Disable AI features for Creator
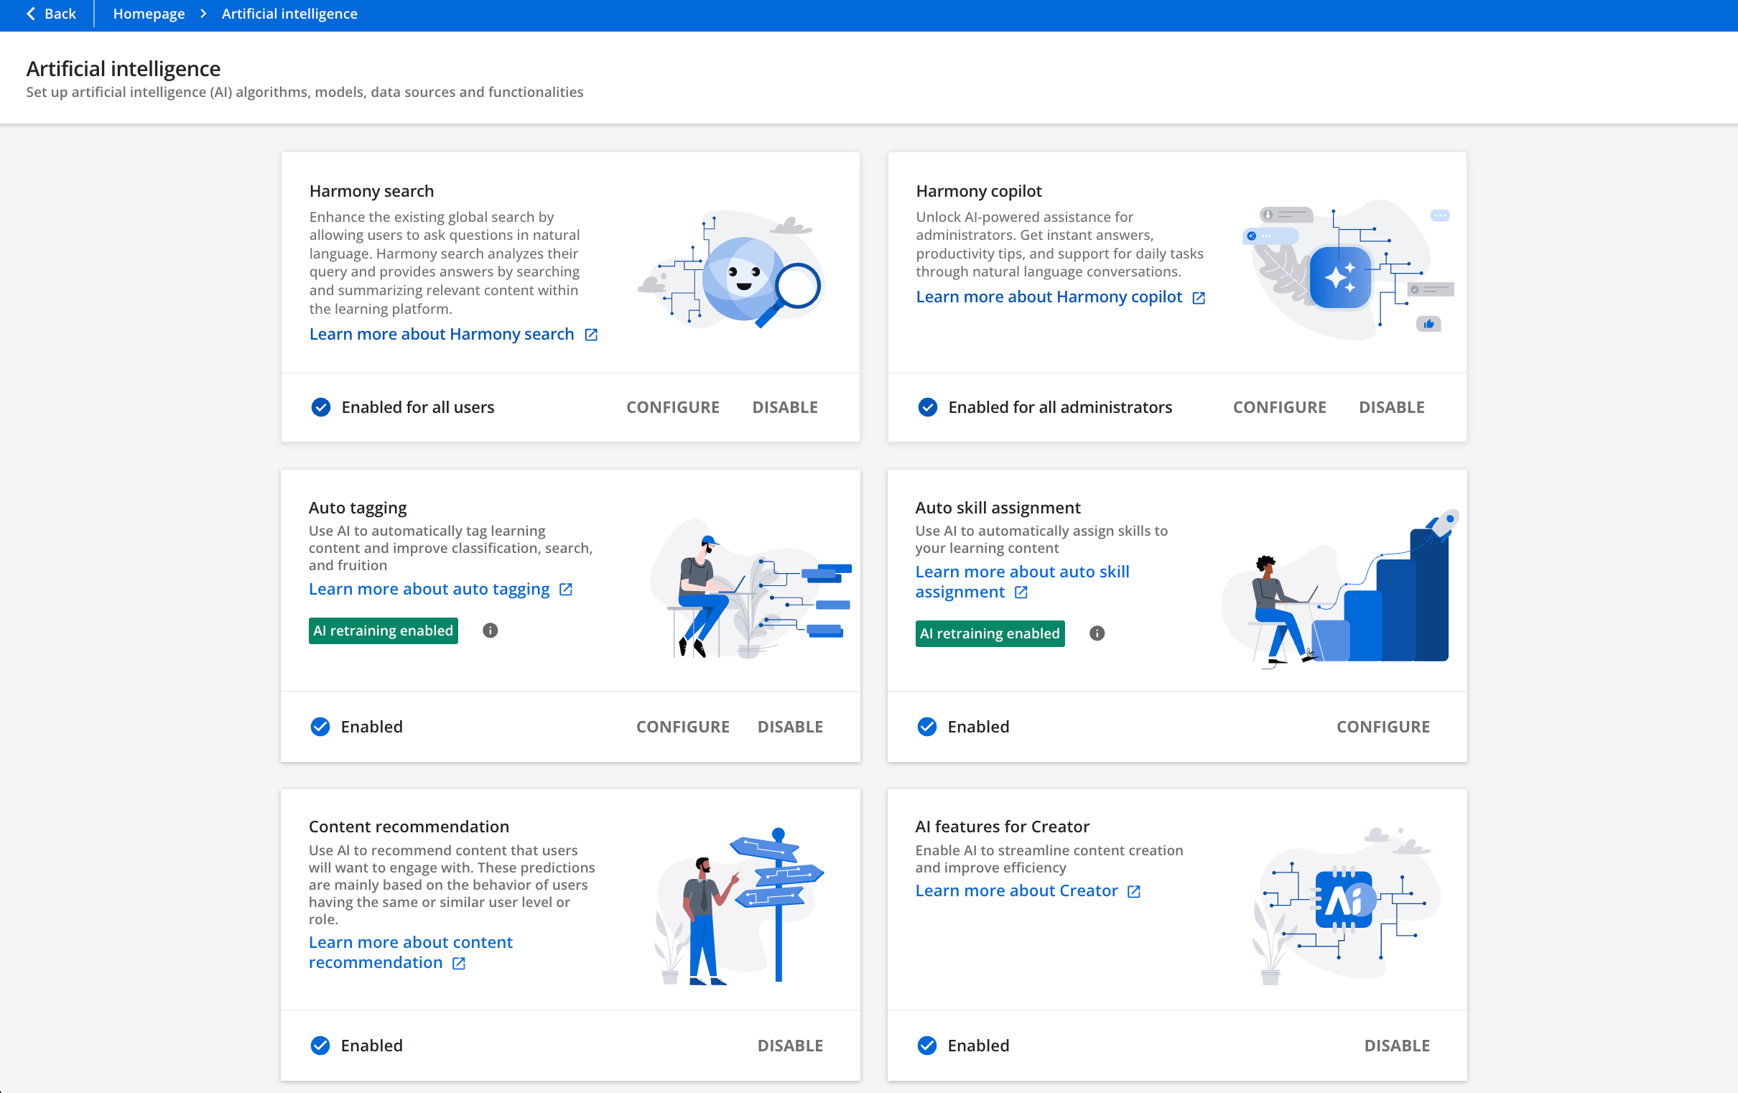 (1396, 1045)
